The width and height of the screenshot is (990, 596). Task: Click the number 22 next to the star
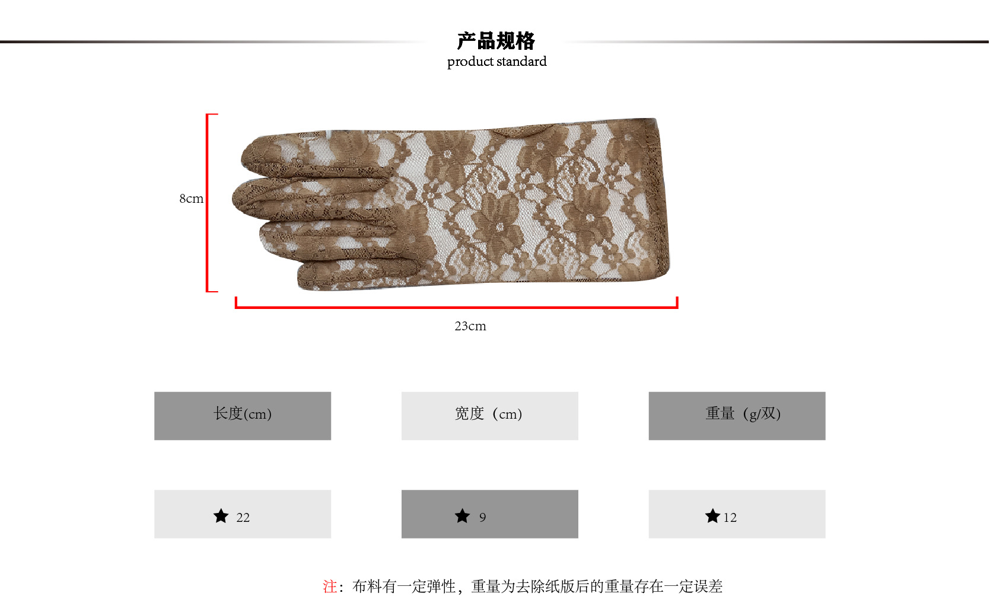click(x=243, y=518)
